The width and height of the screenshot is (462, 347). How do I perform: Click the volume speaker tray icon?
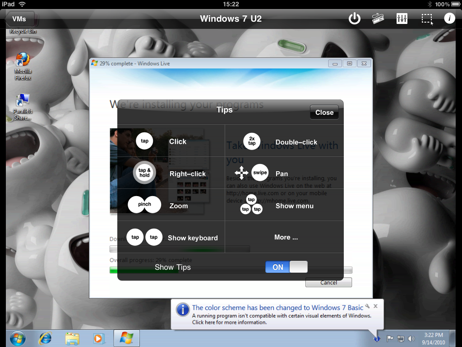click(411, 338)
